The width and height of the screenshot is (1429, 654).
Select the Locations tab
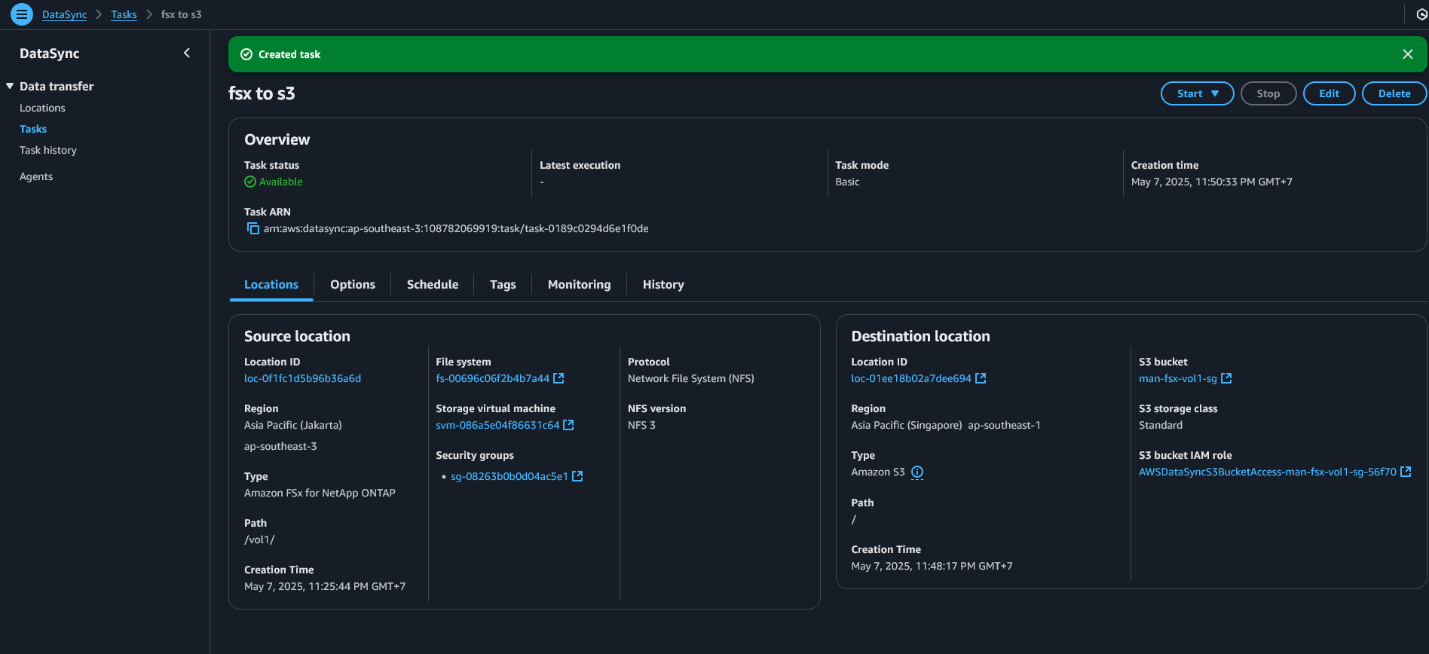click(x=271, y=284)
